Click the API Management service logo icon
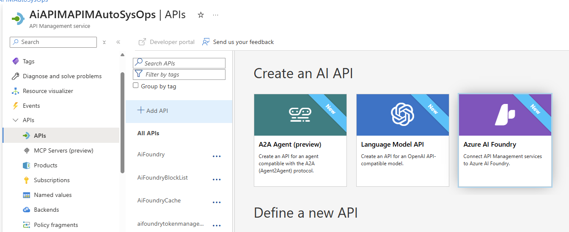The width and height of the screenshot is (569, 232). (x=18, y=19)
